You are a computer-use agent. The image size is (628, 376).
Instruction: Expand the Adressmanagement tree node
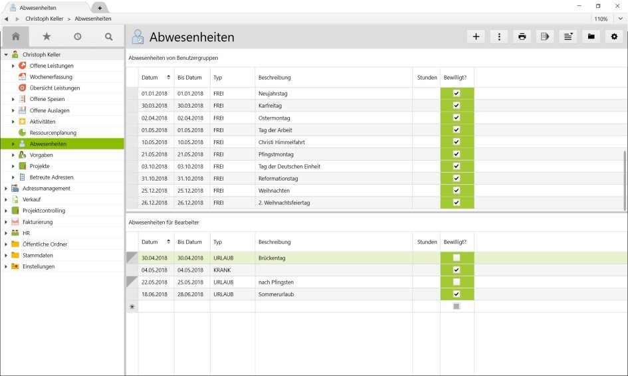6,189
